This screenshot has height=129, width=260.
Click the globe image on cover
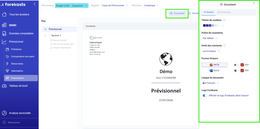(166, 59)
